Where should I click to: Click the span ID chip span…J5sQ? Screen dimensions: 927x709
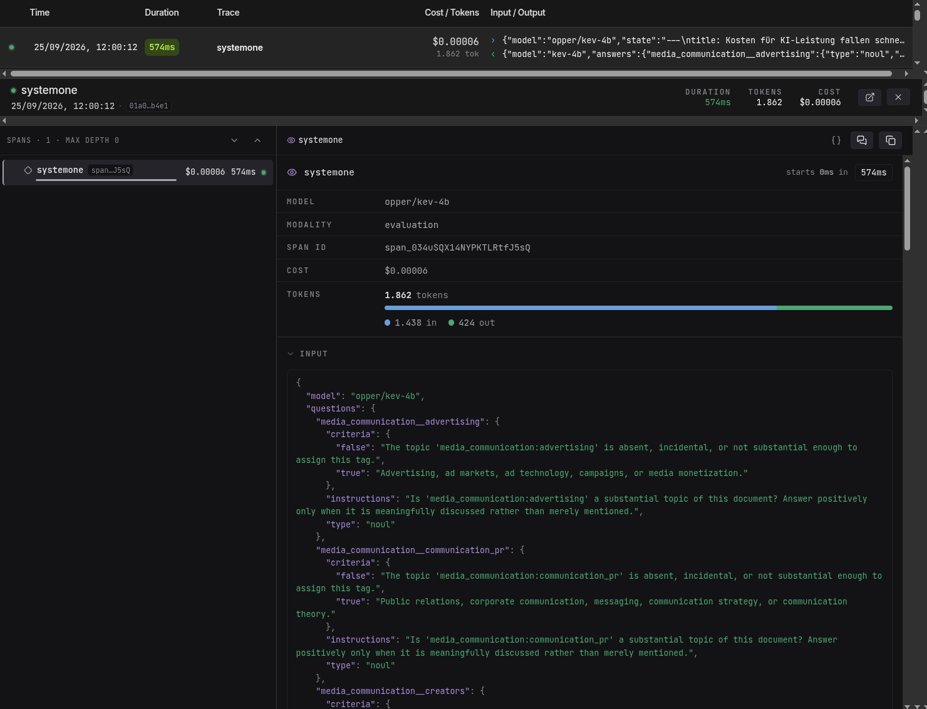pos(111,170)
